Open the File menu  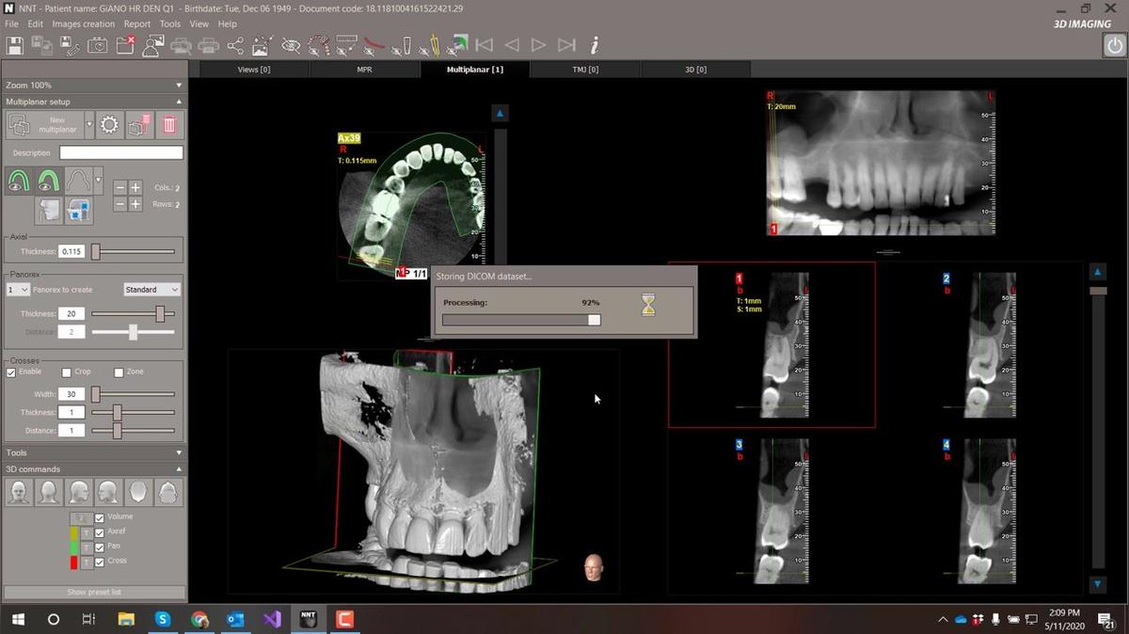11,24
